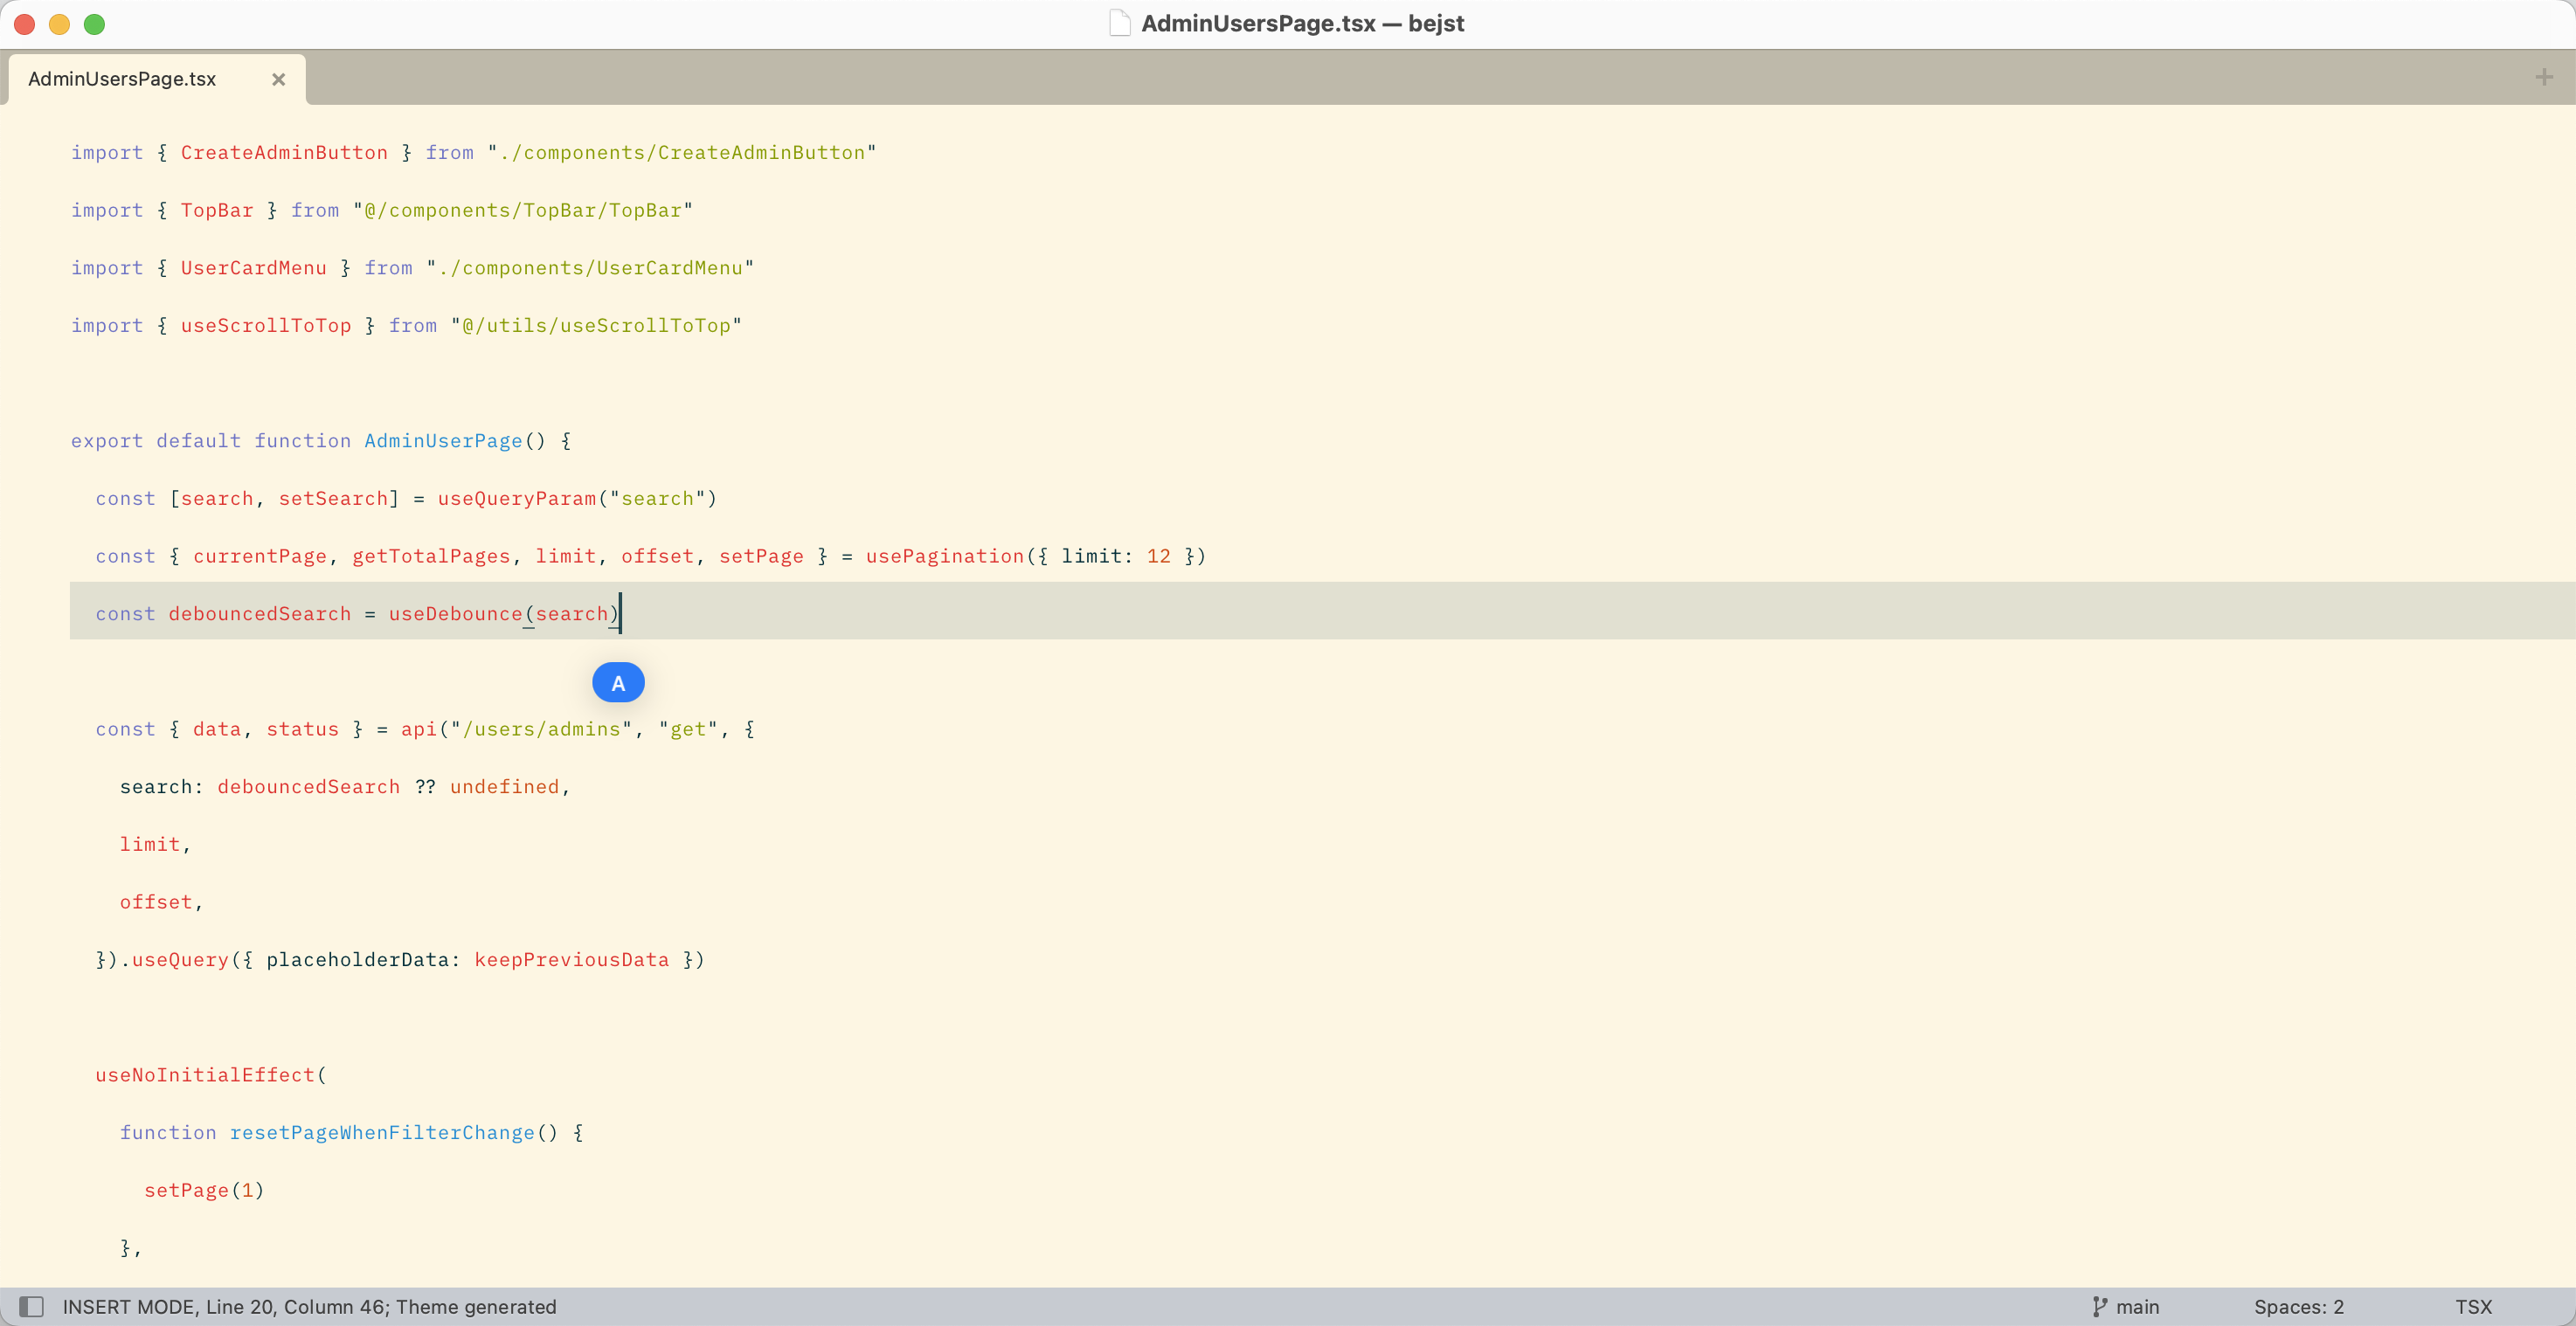Add a new tab with plus button
2576x1326 pixels.
pos(2544,77)
